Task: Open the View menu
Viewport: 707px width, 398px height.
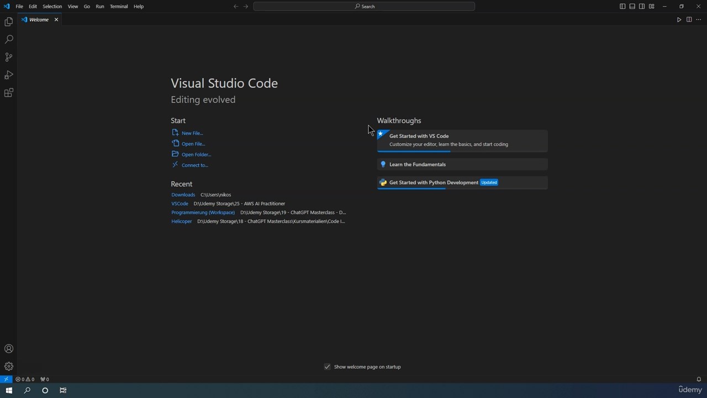Action: (73, 7)
